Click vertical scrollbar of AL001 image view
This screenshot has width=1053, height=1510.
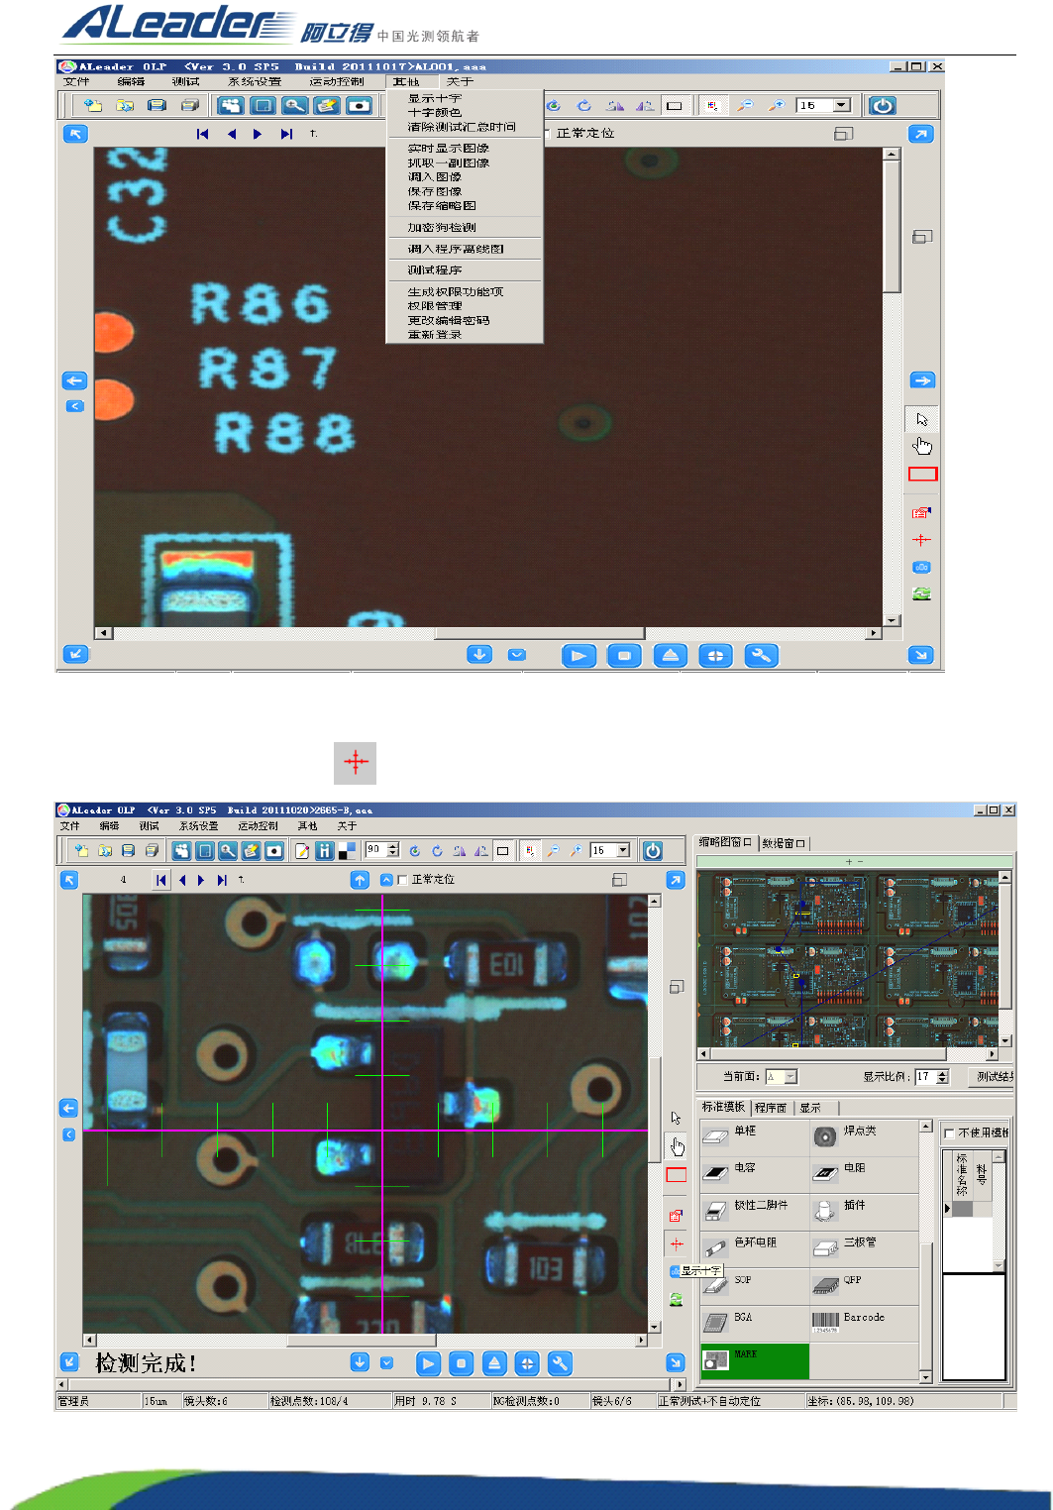pyautogui.click(x=893, y=386)
